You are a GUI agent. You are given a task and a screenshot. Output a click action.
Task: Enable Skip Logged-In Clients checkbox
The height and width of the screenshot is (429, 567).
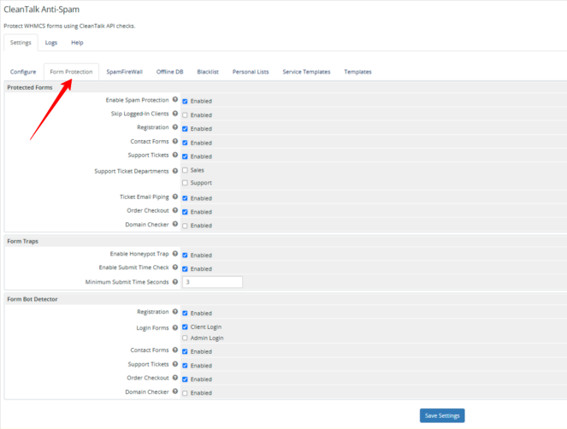[185, 115]
